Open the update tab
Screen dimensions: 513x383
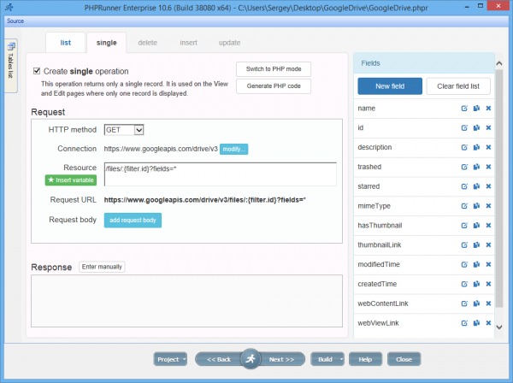pyautogui.click(x=230, y=43)
